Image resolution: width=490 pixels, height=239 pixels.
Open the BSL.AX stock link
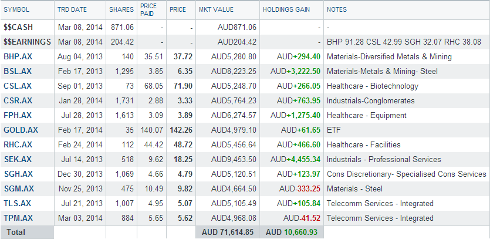point(18,71)
